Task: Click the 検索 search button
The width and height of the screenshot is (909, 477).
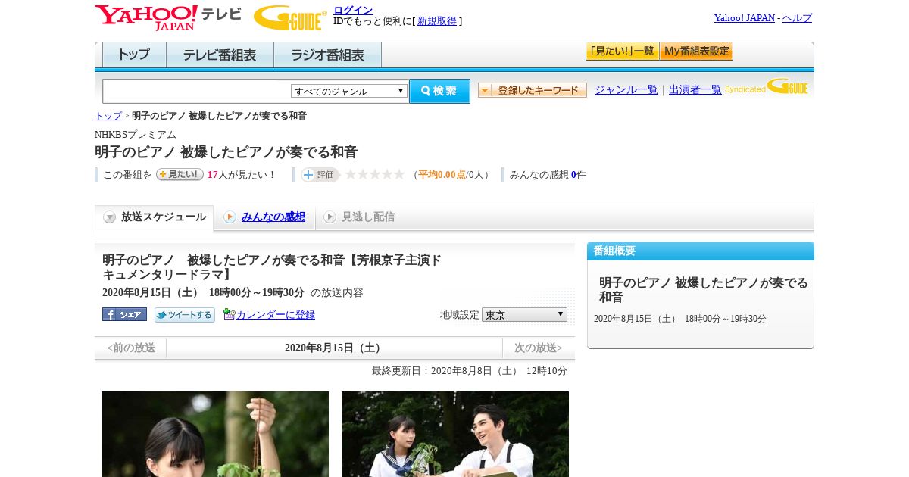Action: (439, 91)
